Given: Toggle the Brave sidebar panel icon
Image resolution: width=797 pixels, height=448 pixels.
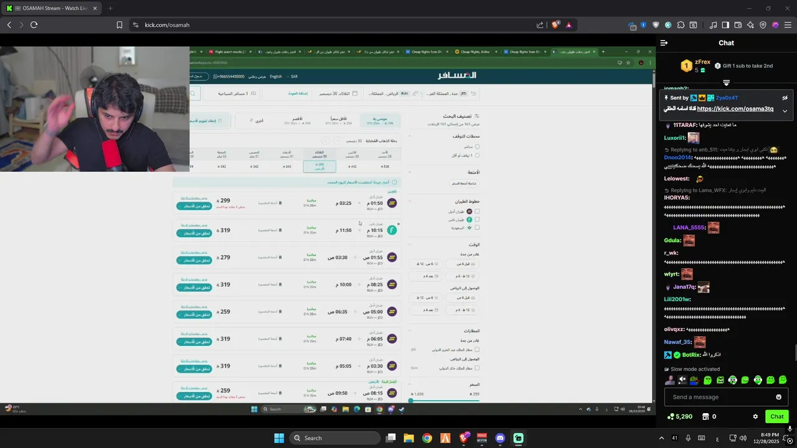Looking at the screenshot, I should (725, 25).
